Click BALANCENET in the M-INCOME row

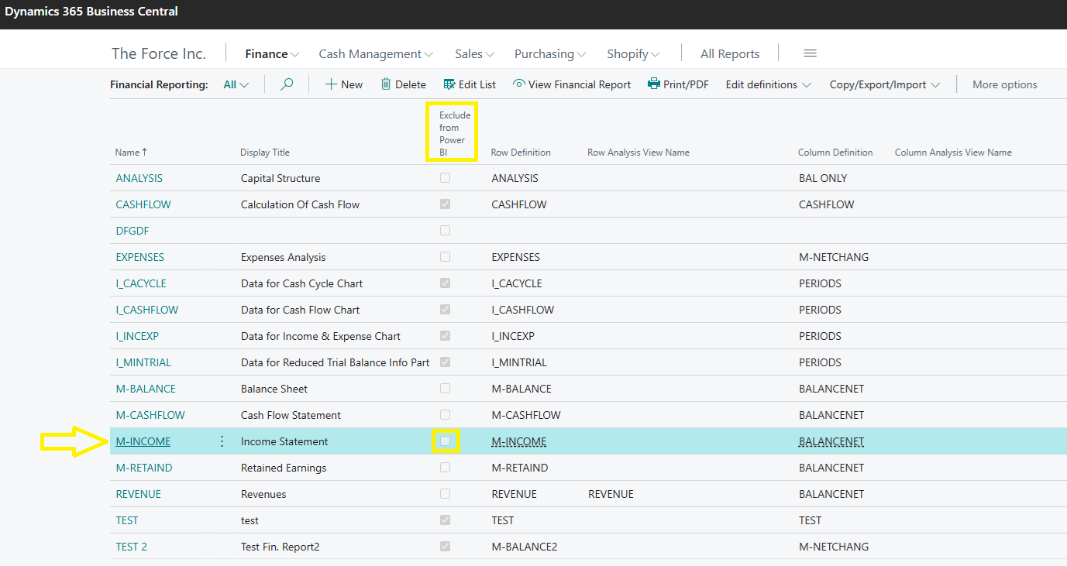[x=831, y=441]
